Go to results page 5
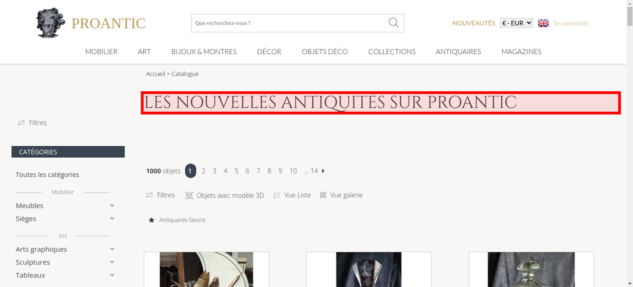This screenshot has width=633, height=287. [236, 171]
